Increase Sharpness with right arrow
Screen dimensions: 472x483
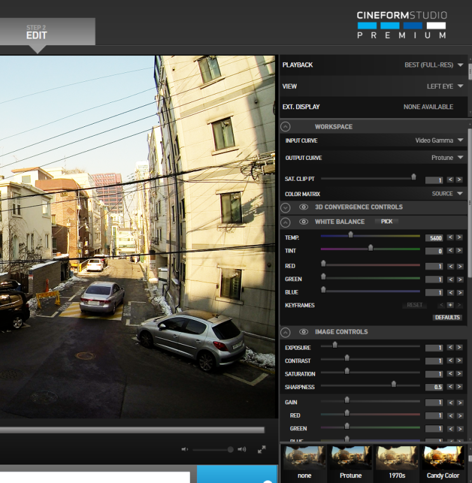click(459, 387)
